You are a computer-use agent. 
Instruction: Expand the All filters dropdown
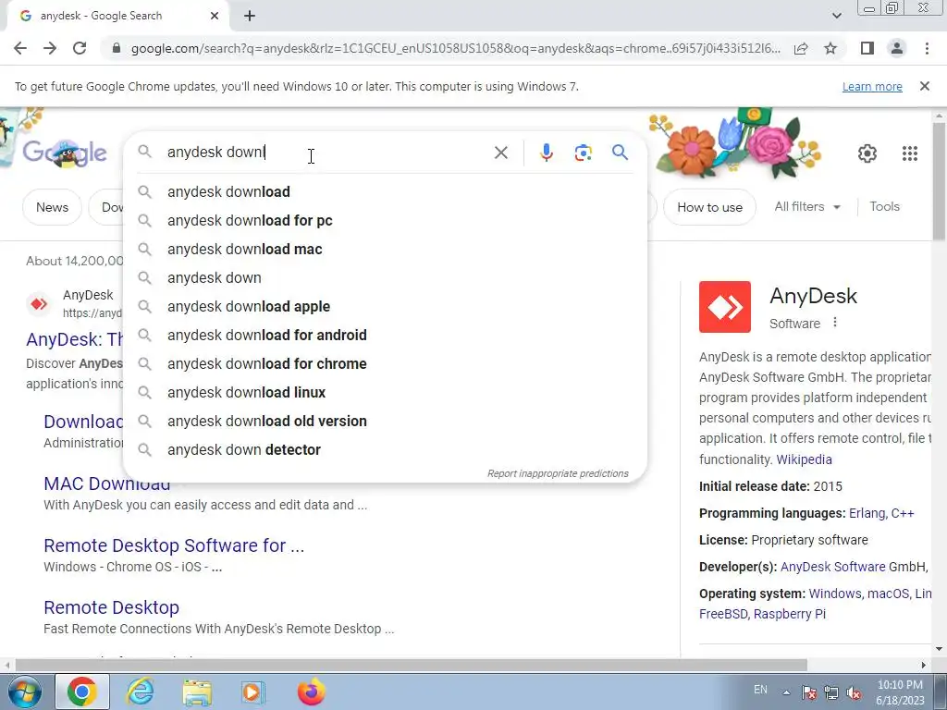[x=807, y=206]
